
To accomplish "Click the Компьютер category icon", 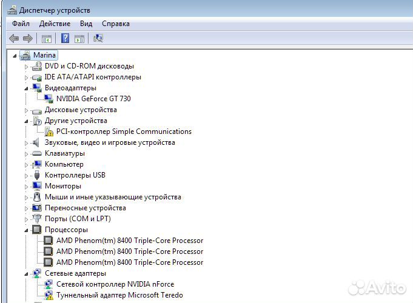I will (36, 164).
